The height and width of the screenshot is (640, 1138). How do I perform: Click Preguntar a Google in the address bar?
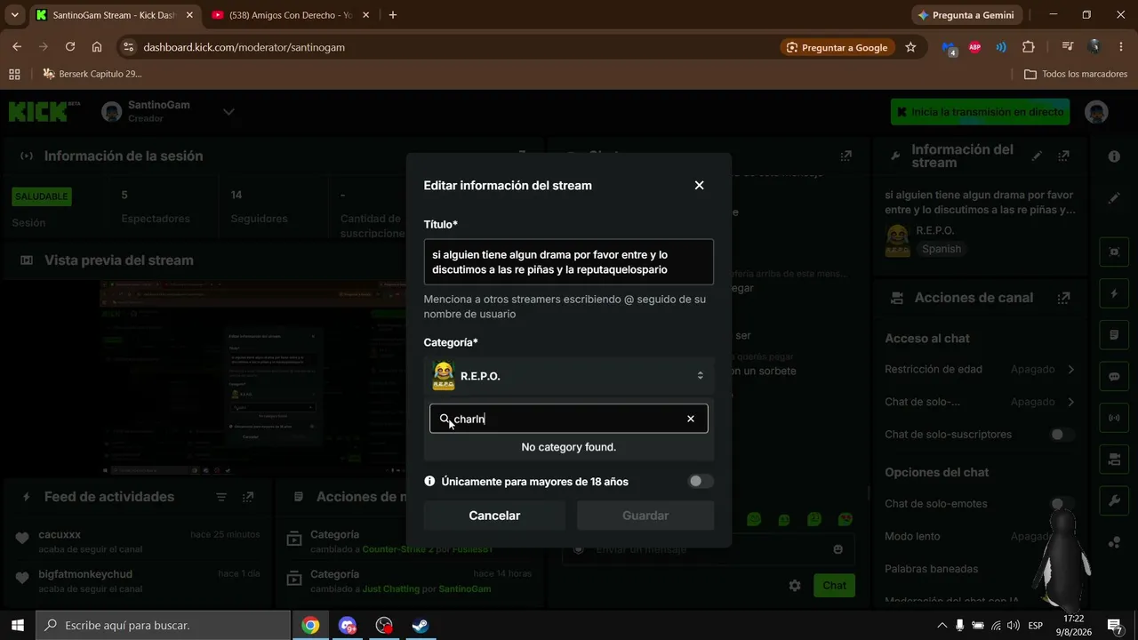(x=837, y=47)
